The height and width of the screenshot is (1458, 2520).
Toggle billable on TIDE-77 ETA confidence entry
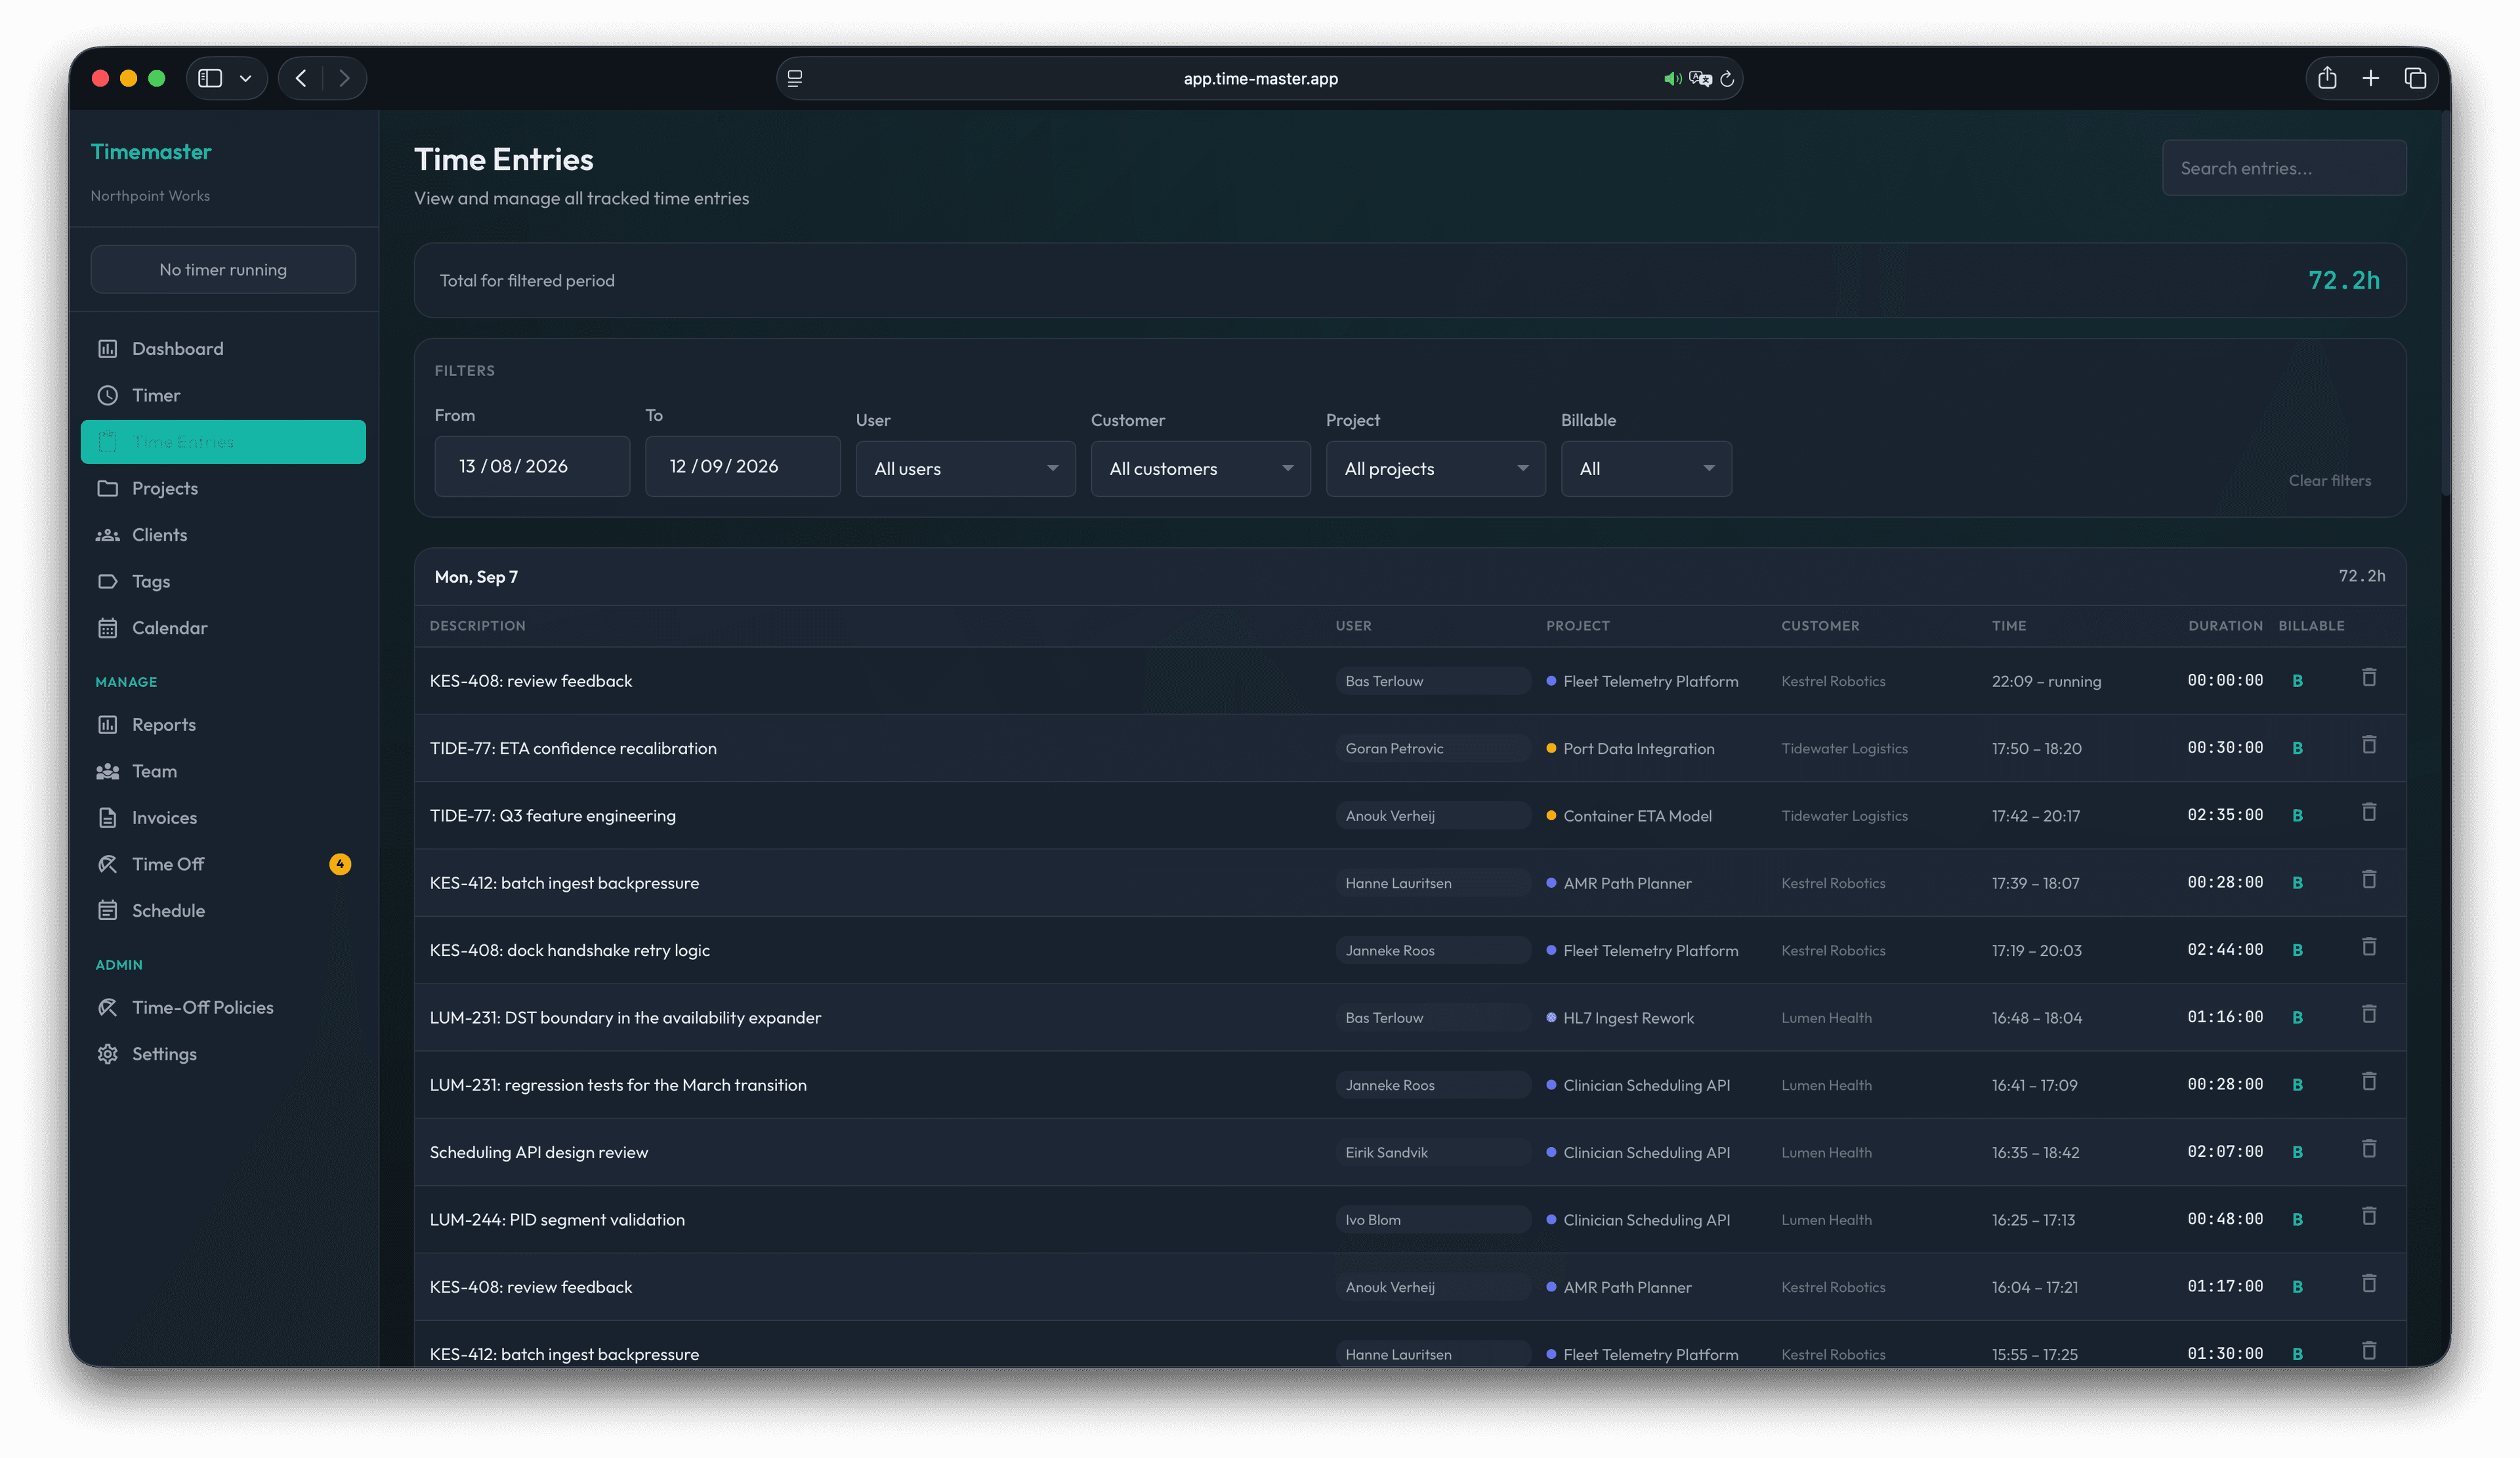tap(2297, 748)
